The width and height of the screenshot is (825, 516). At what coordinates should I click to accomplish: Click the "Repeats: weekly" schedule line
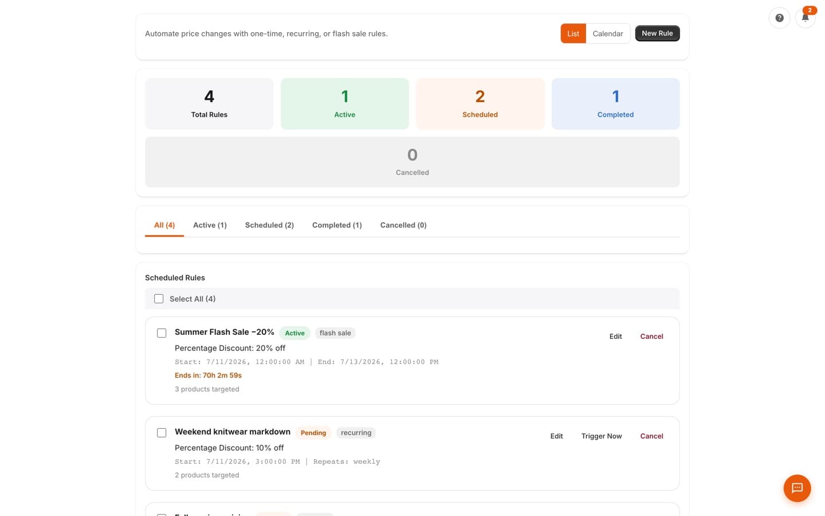(277, 462)
